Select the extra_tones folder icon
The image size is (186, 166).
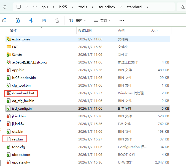click(x=9, y=39)
